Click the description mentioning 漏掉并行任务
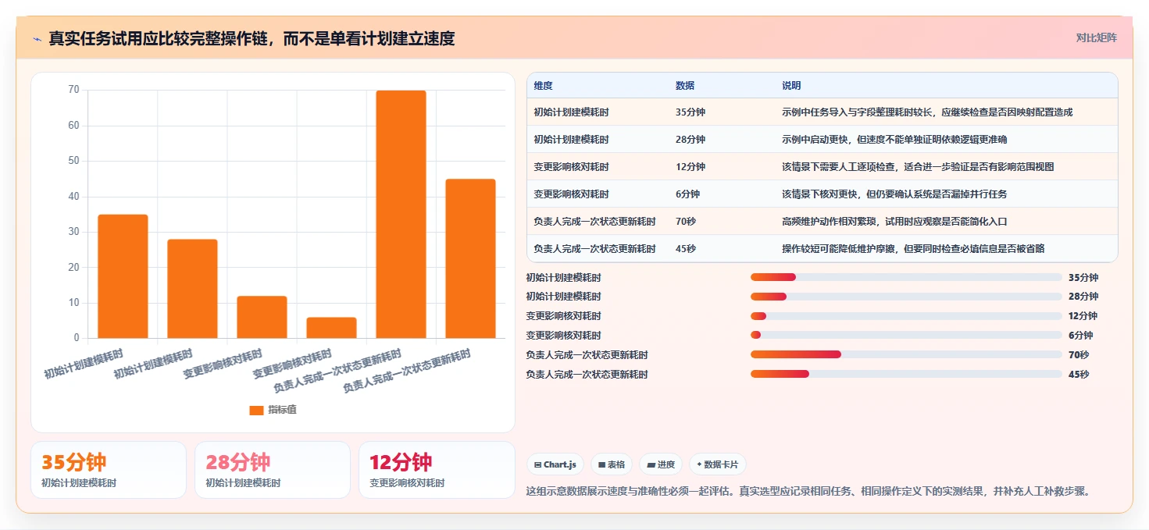The height and width of the screenshot is (530, 1149). [x=894, y=194]
